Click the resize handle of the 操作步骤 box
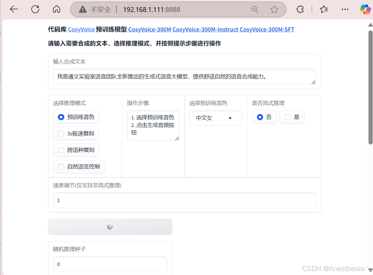 [x=177, y=138]
